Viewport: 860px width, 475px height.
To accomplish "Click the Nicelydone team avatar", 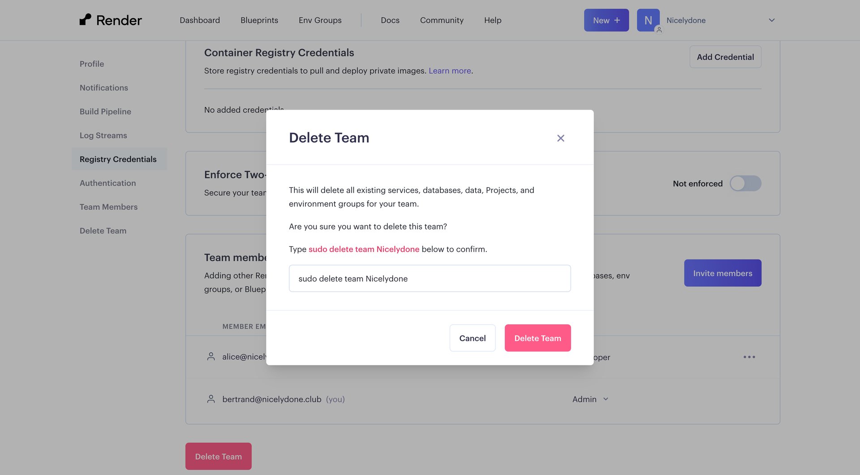I will pos(648,20).
